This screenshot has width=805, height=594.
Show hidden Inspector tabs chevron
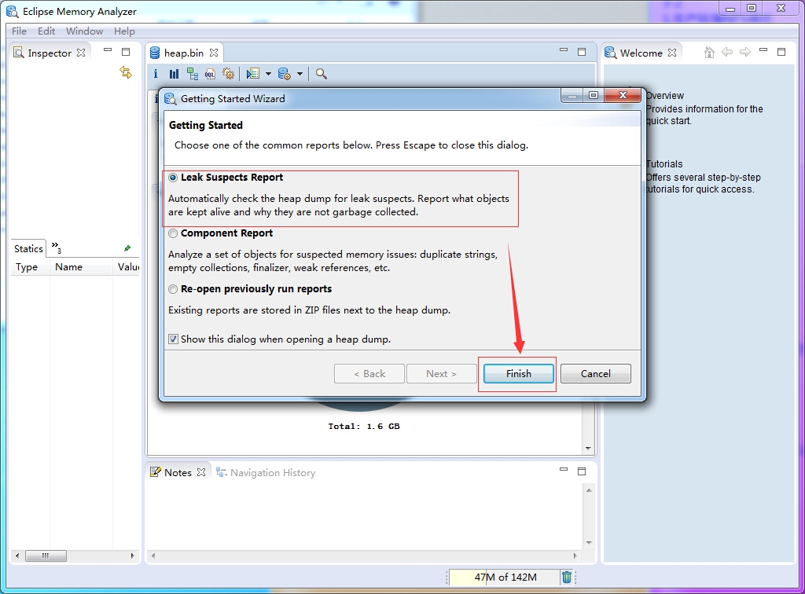57,247
